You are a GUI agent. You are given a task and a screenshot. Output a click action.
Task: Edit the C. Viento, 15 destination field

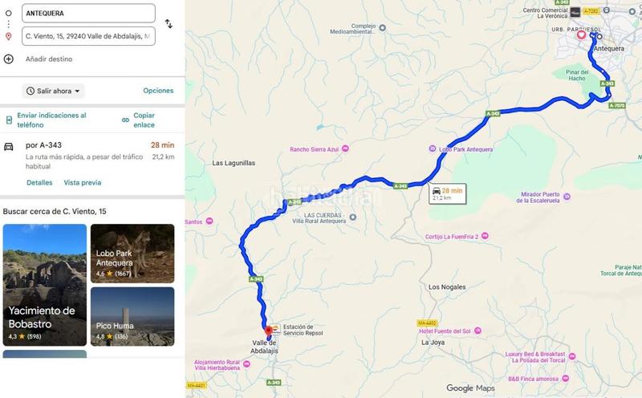tap(88, 36)
